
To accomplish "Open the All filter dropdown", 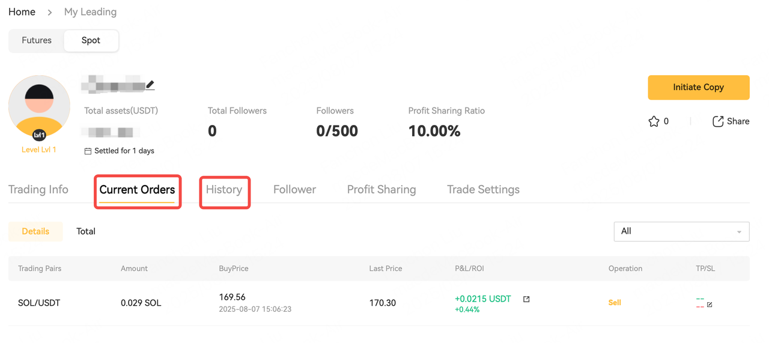I will [681, 231].
